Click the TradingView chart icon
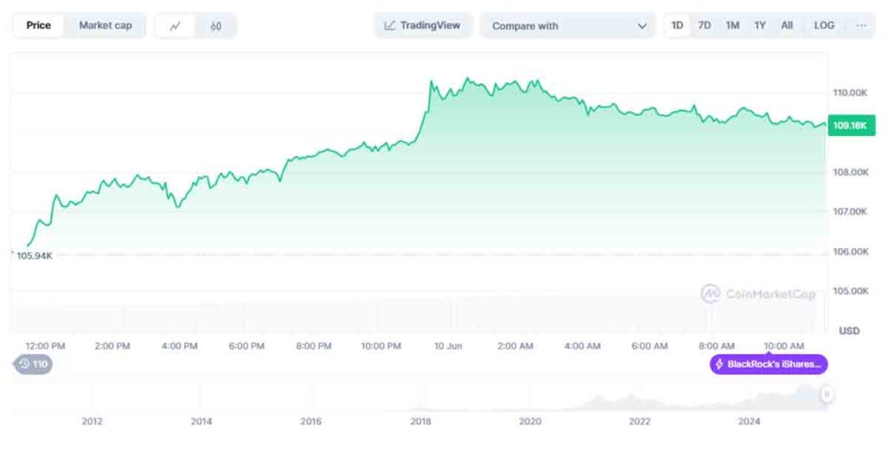The image size is (888, 450). click(x=389, y=25)
